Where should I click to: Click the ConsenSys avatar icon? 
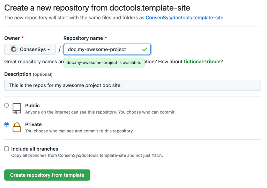click(x=14, y=49)
